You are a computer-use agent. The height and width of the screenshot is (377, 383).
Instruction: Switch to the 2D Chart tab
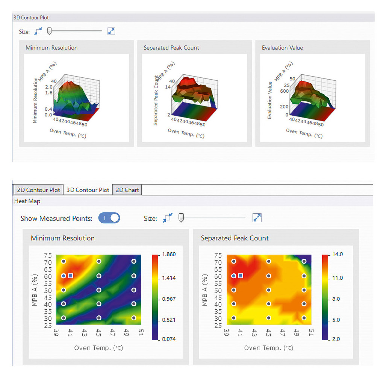[x=127, y=190]
